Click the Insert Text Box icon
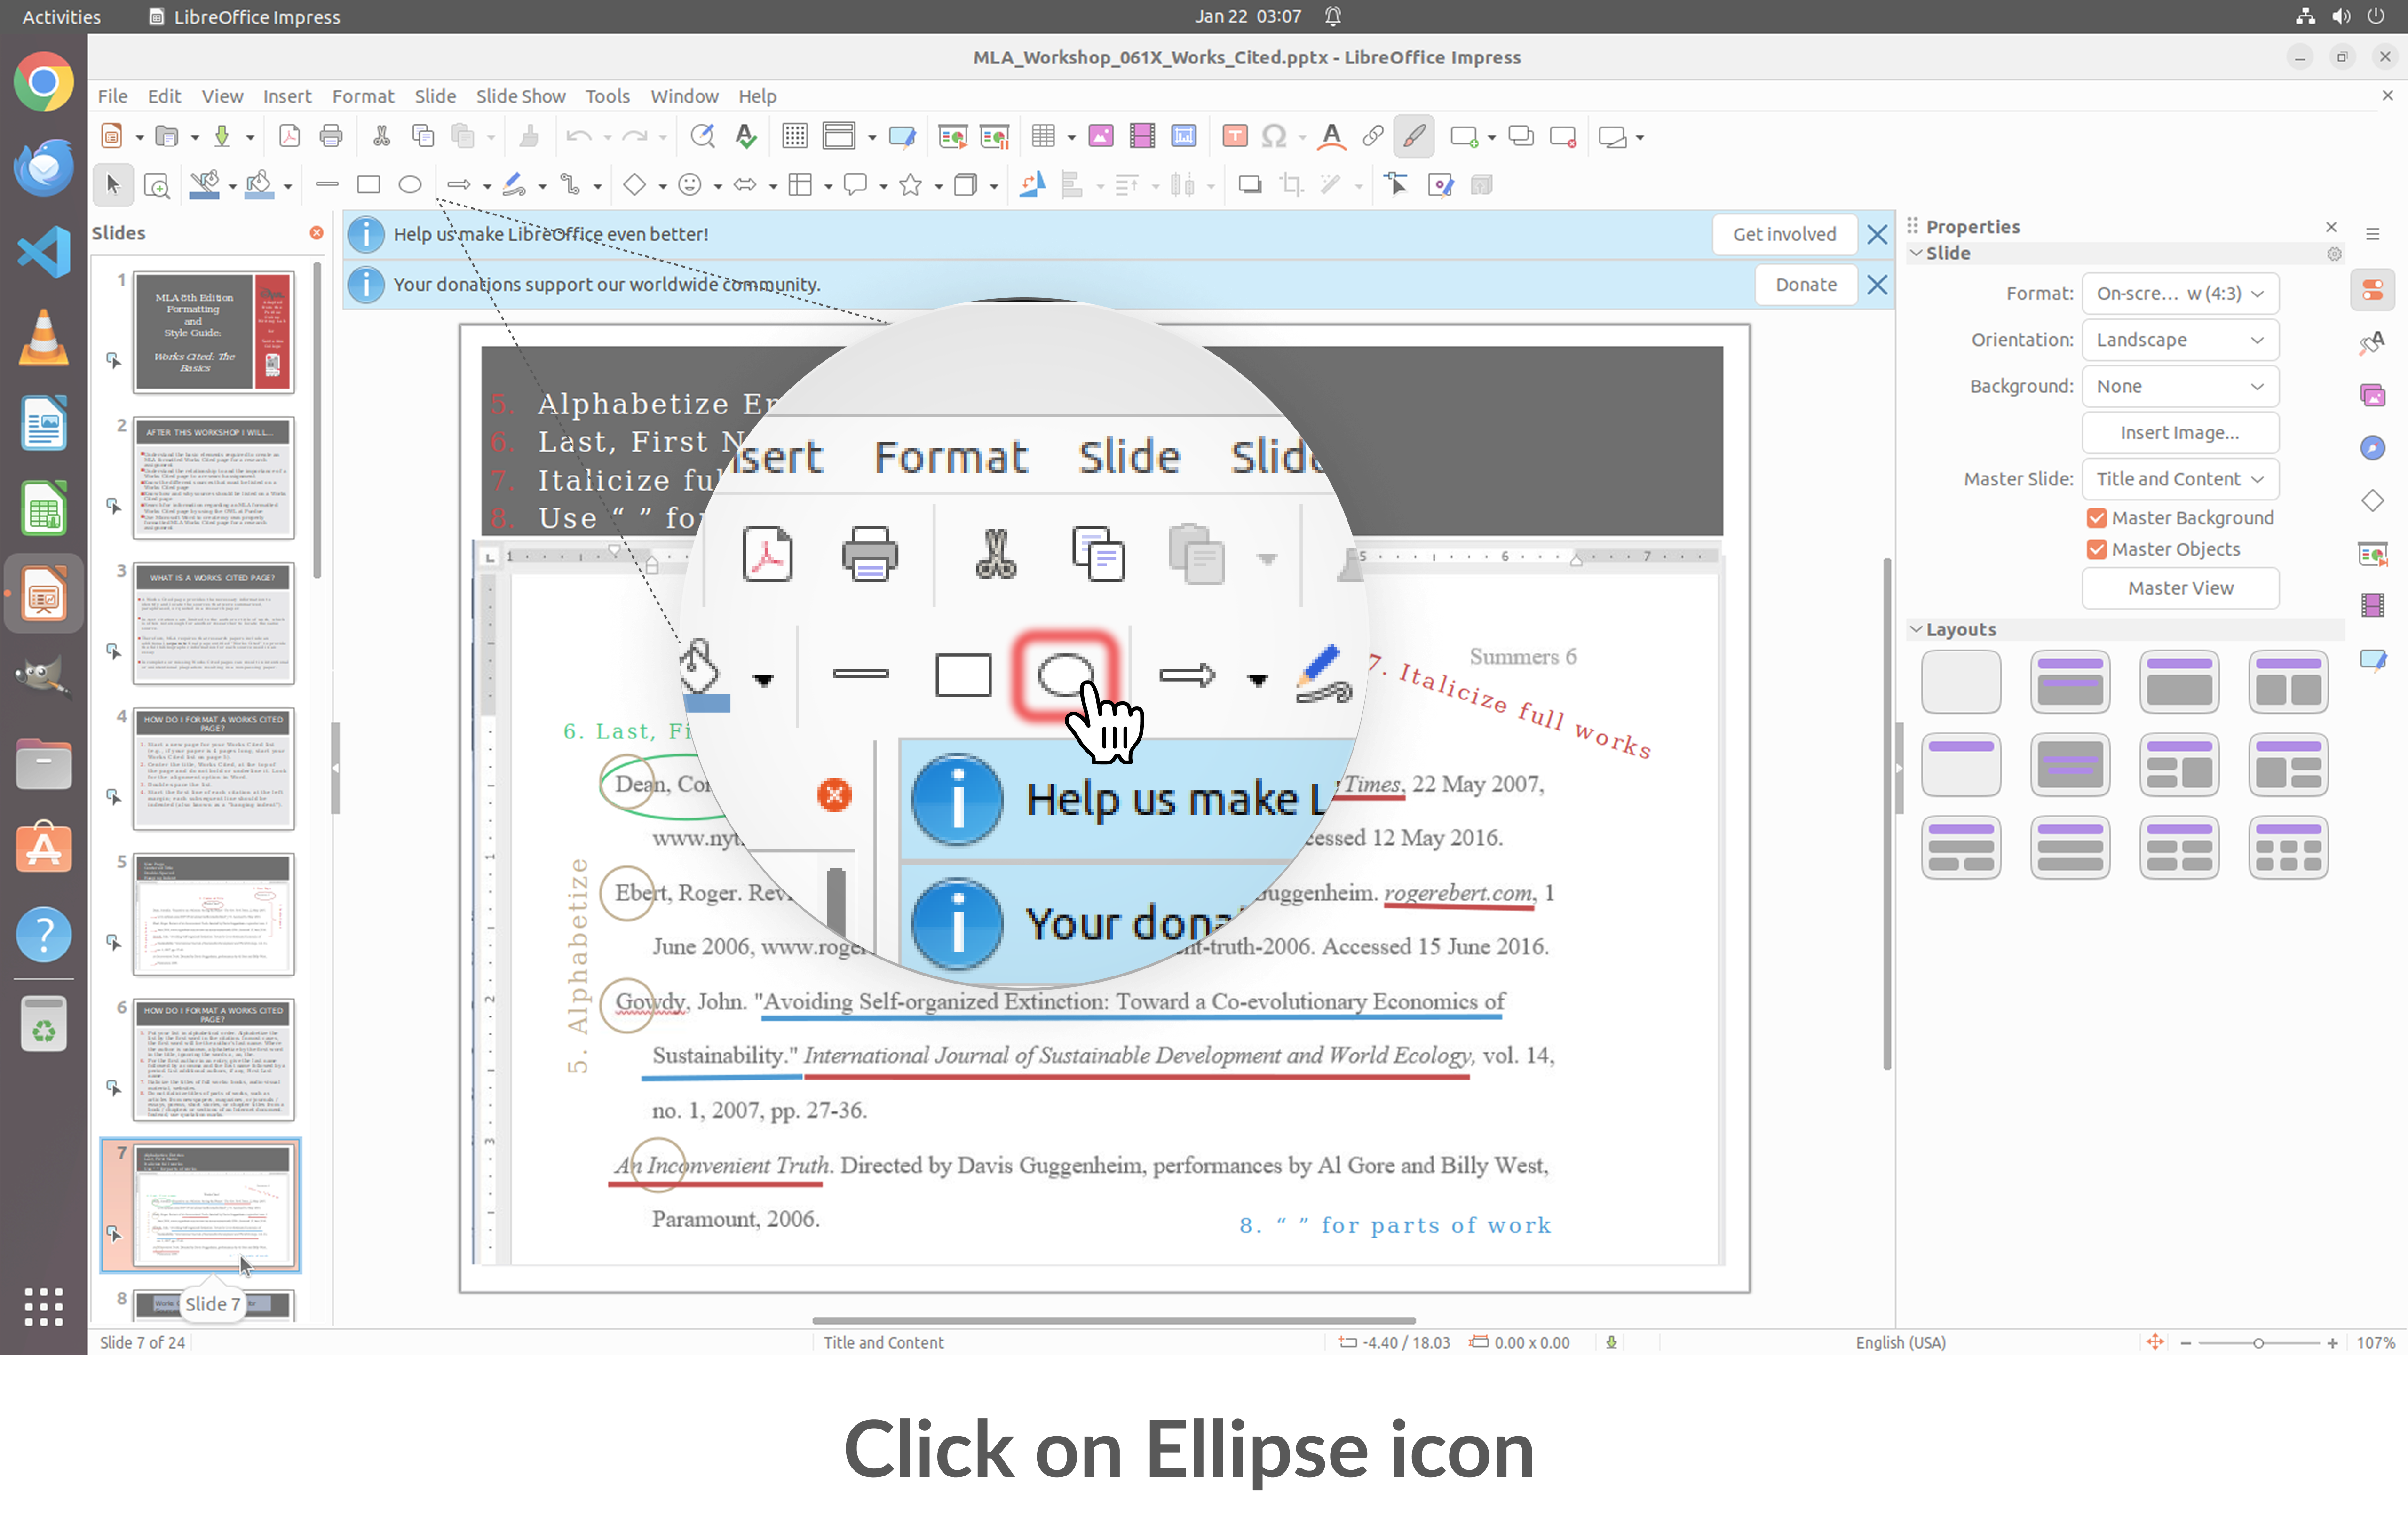The image size is (2408, 1524). pos(1235,136)
